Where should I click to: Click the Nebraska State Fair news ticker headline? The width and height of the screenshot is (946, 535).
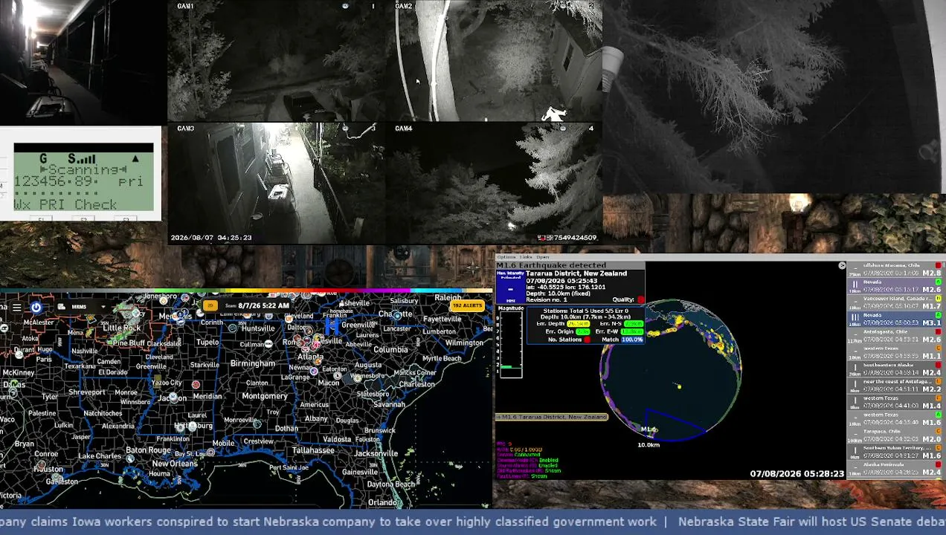[x=811, y=522]
